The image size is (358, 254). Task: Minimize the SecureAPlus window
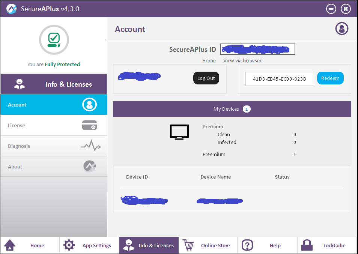[331, 9]
